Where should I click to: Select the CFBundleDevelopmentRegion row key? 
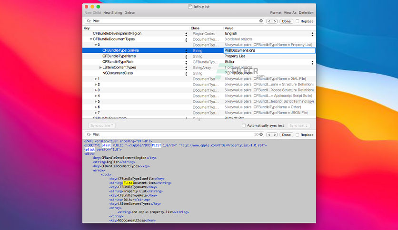click(117, 33)
